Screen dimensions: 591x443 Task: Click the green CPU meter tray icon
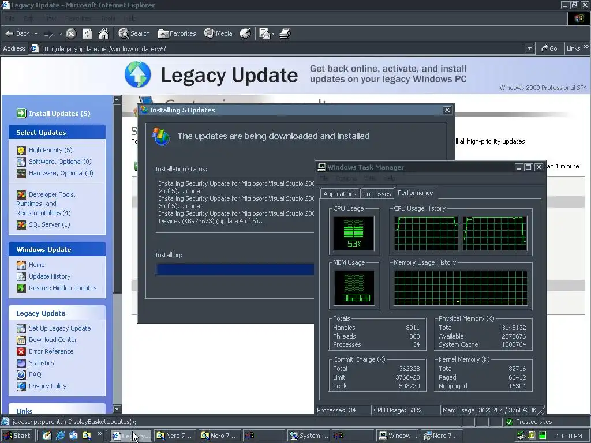coord(543,436)
